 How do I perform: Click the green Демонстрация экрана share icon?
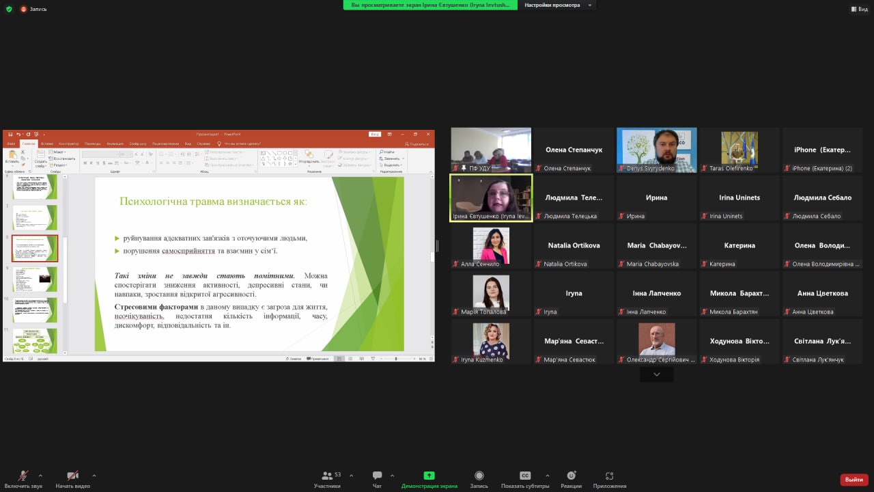point(429,476)
